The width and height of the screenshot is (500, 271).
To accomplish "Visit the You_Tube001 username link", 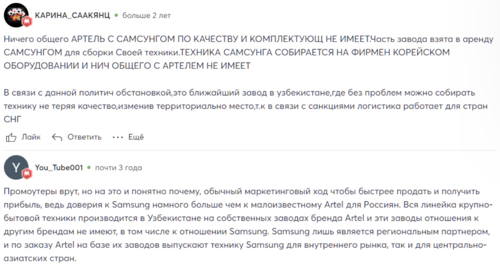I will (59, 168).
